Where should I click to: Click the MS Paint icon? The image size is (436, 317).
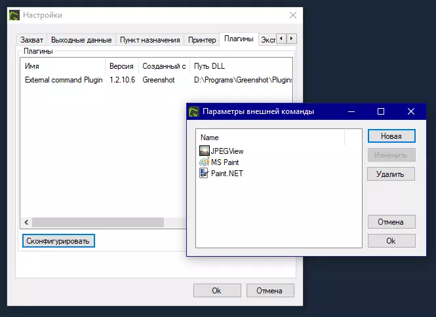click(205, 162)
